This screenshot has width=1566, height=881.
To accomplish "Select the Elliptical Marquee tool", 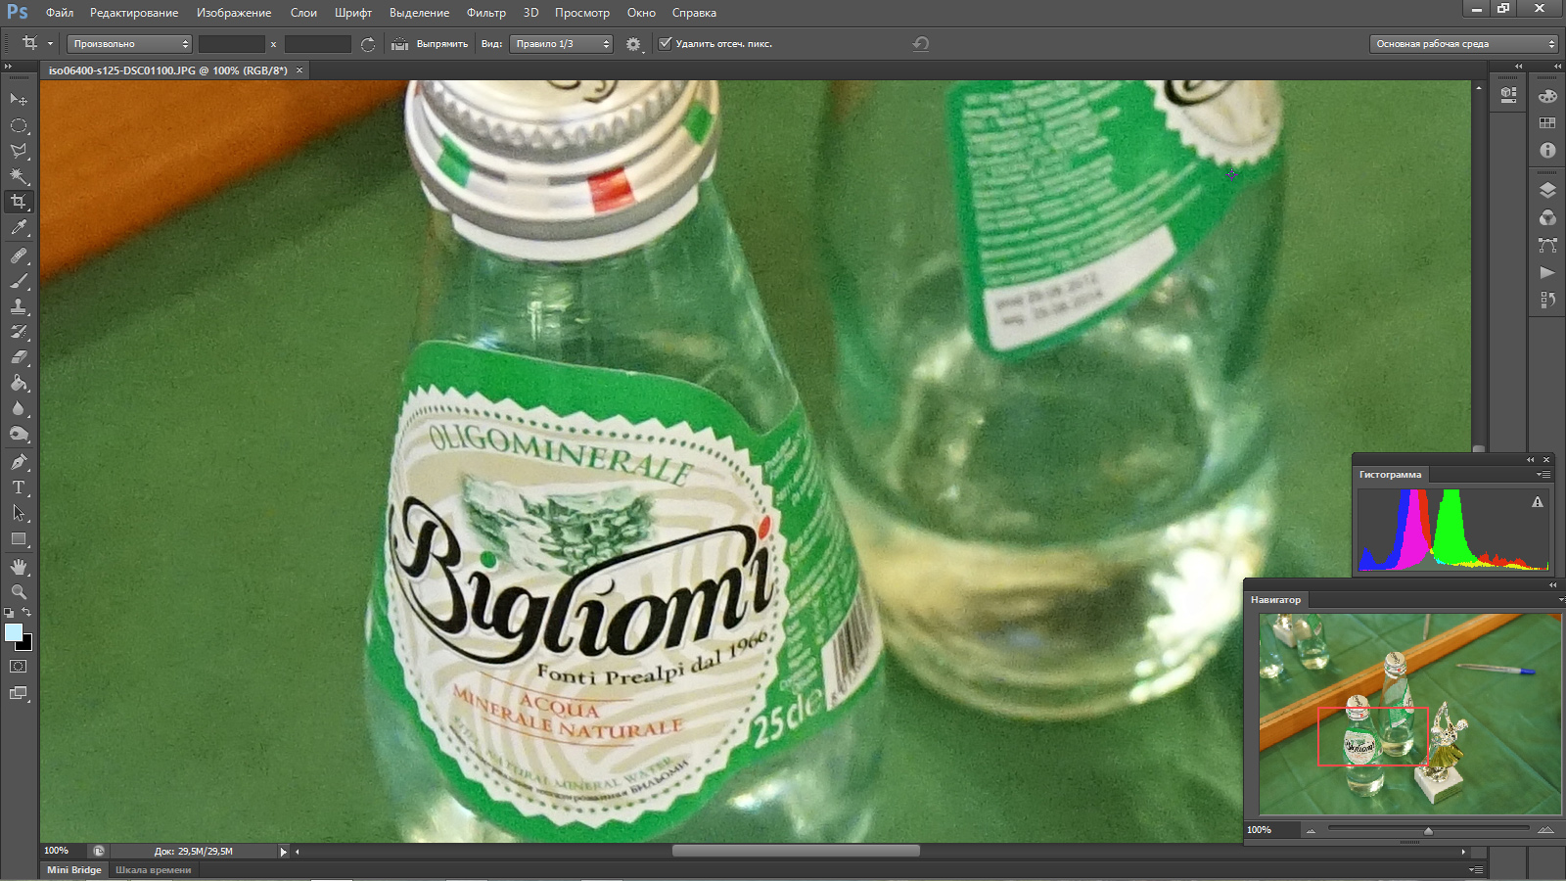I will 19,125.
